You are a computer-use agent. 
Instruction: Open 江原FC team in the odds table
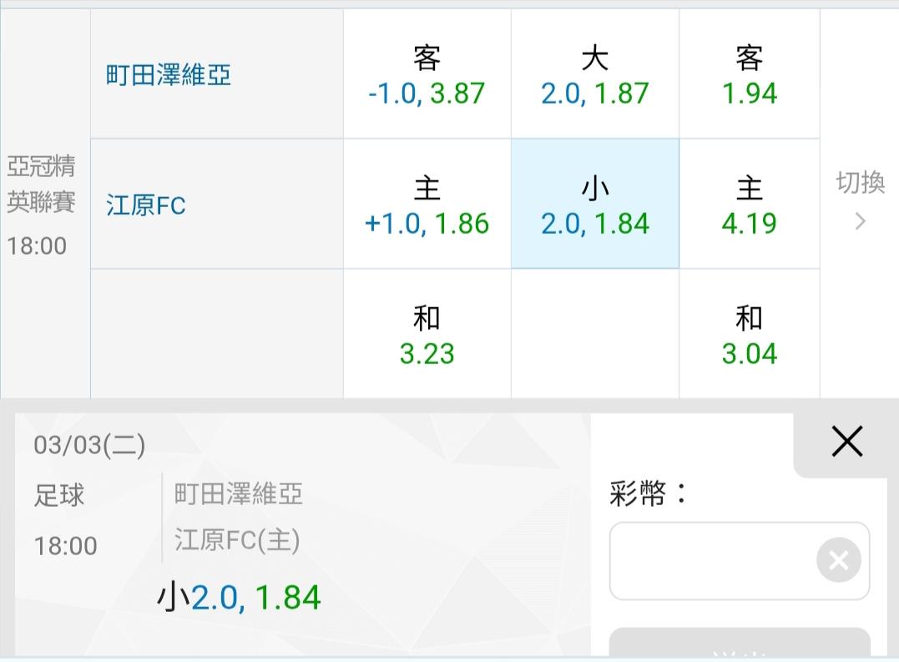(146, 205)
